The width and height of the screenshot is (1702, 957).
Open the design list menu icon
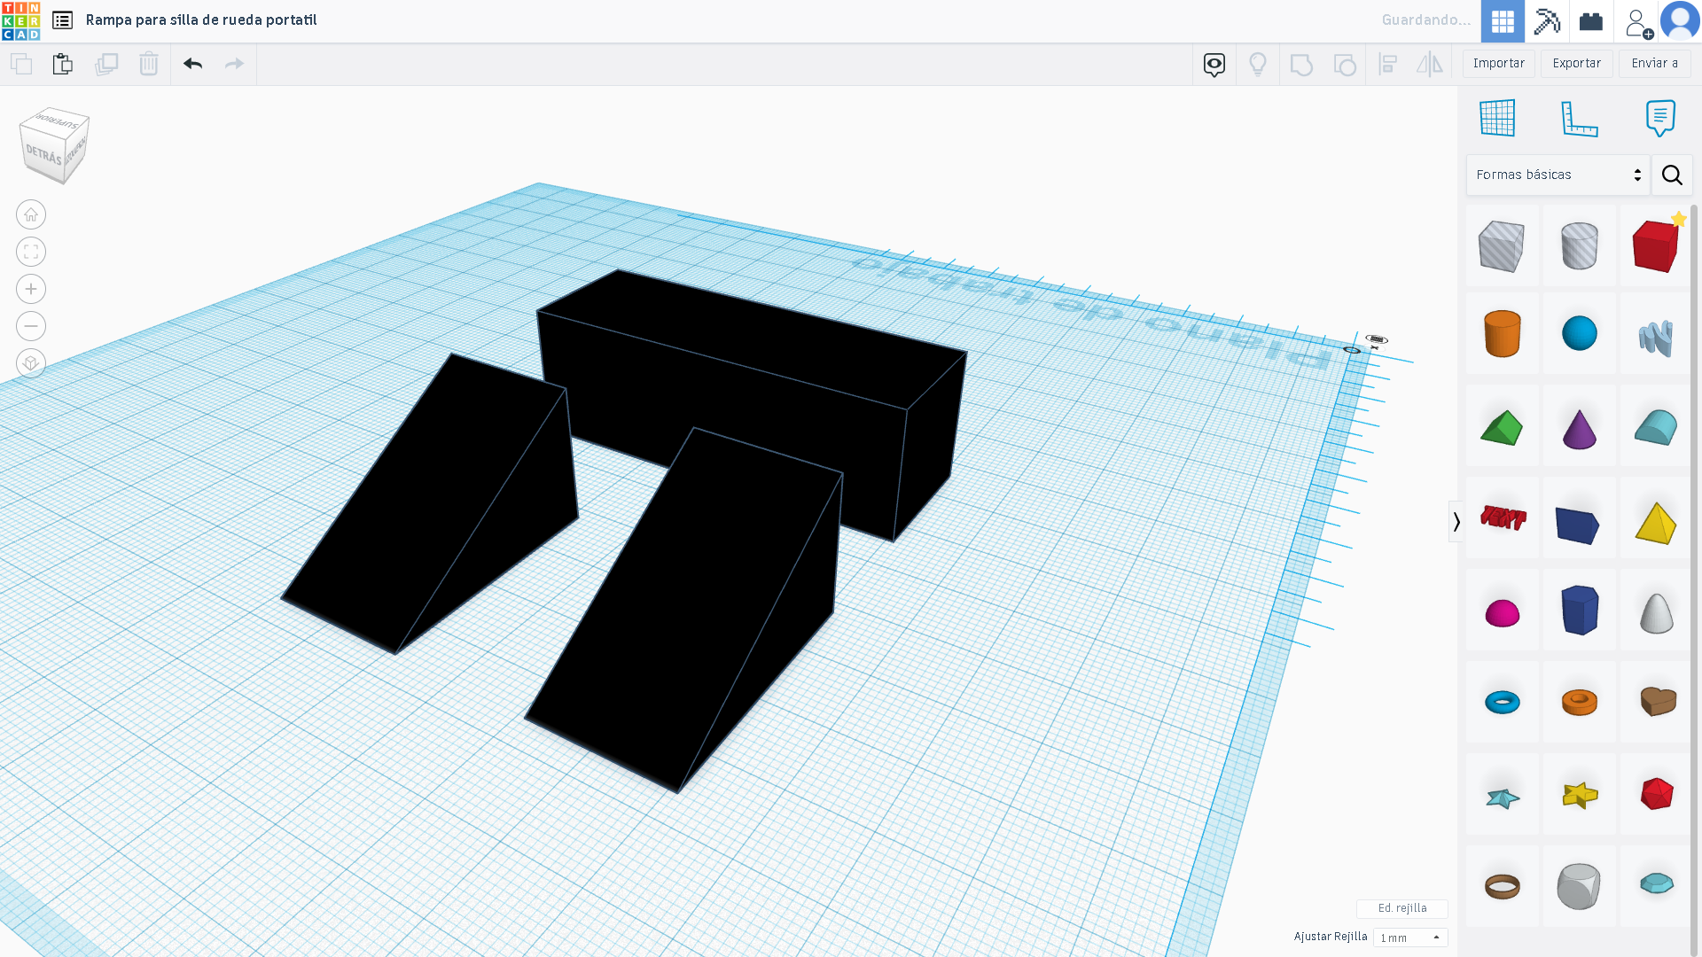(62, 19)
